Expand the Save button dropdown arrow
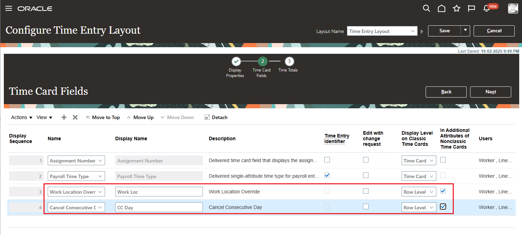This screenshot has width=522, height=235. click(466, 31)
